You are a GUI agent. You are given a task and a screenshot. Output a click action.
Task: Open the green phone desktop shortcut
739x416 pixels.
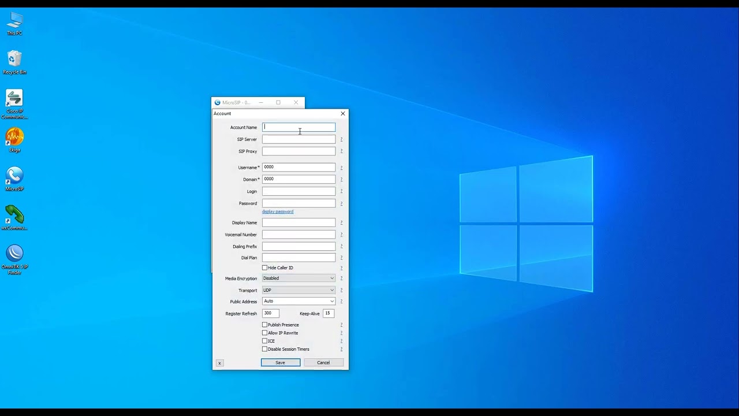click(14, 218)
